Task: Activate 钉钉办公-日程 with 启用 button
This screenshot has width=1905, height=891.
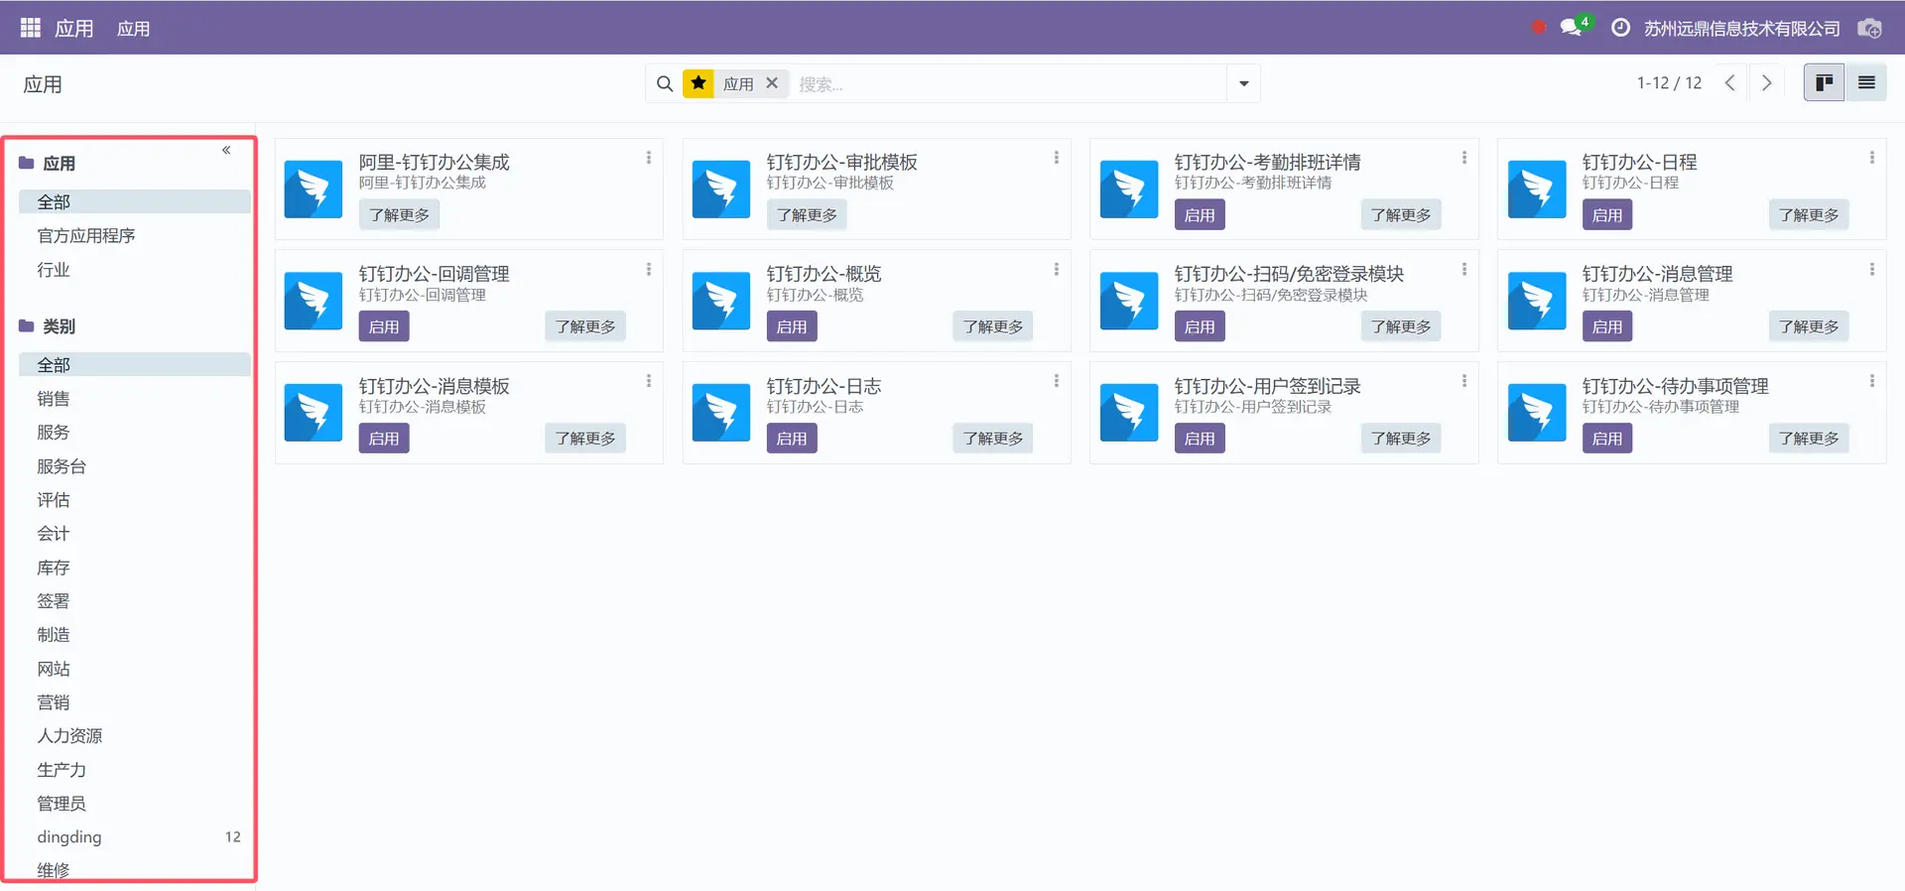Action: point(1607,215)
